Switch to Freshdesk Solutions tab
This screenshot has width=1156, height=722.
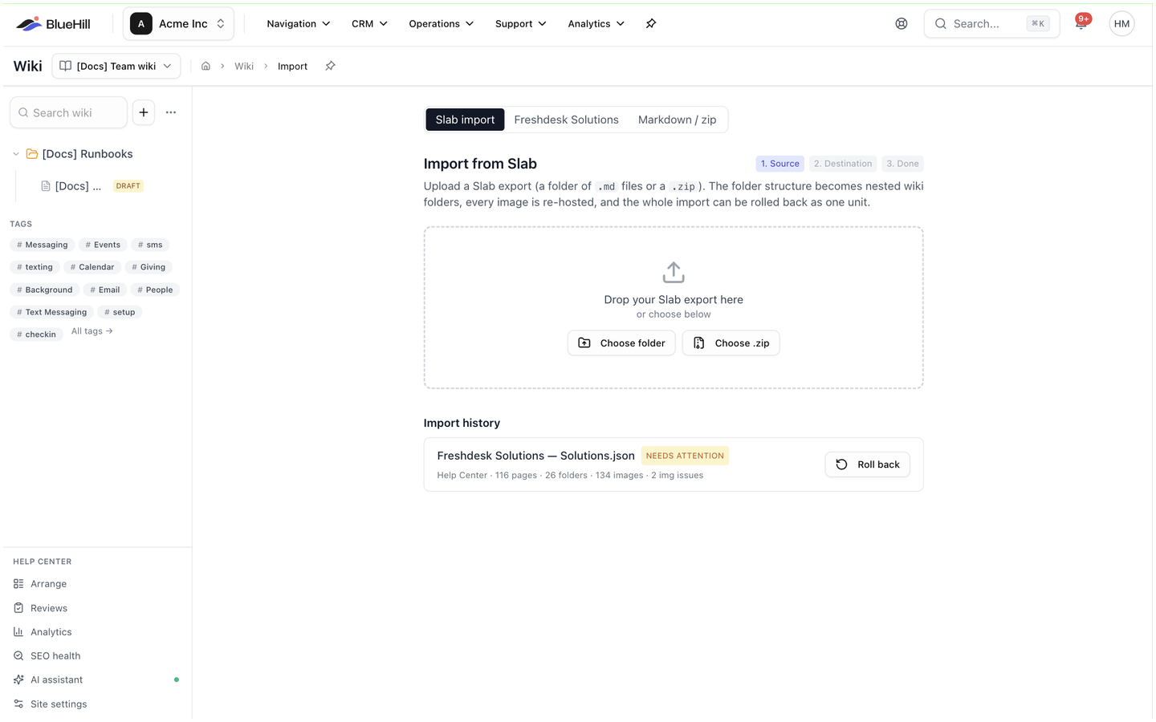tap(566, 120)
